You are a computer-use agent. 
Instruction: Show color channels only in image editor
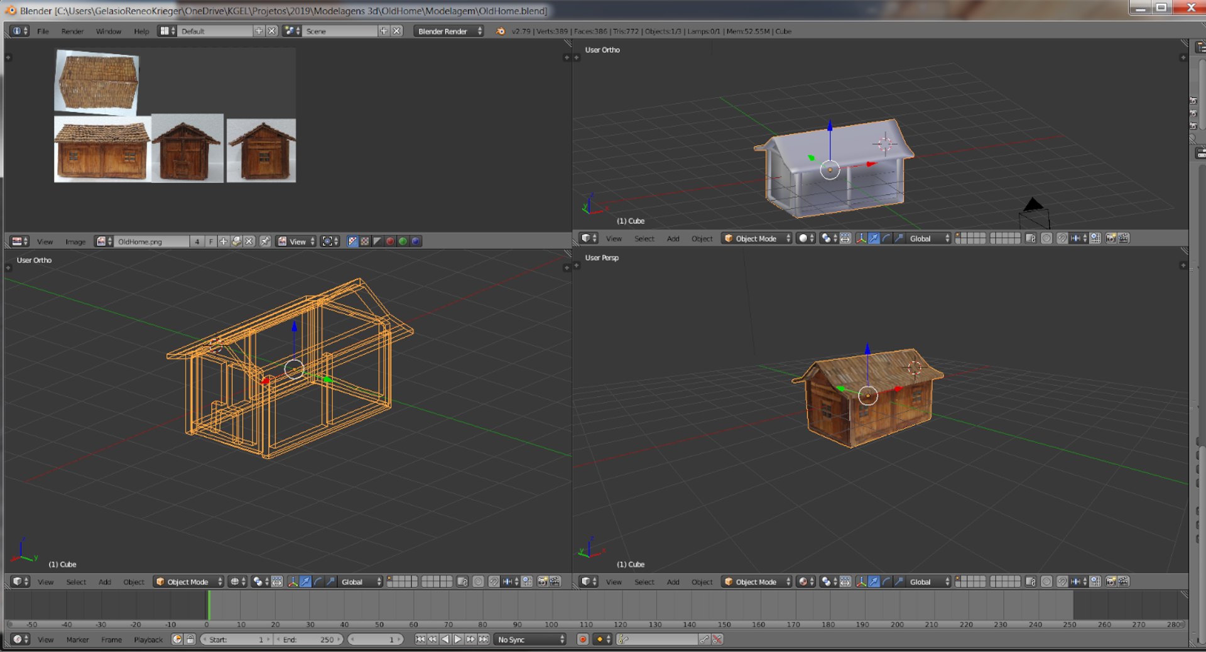(365, 241)
